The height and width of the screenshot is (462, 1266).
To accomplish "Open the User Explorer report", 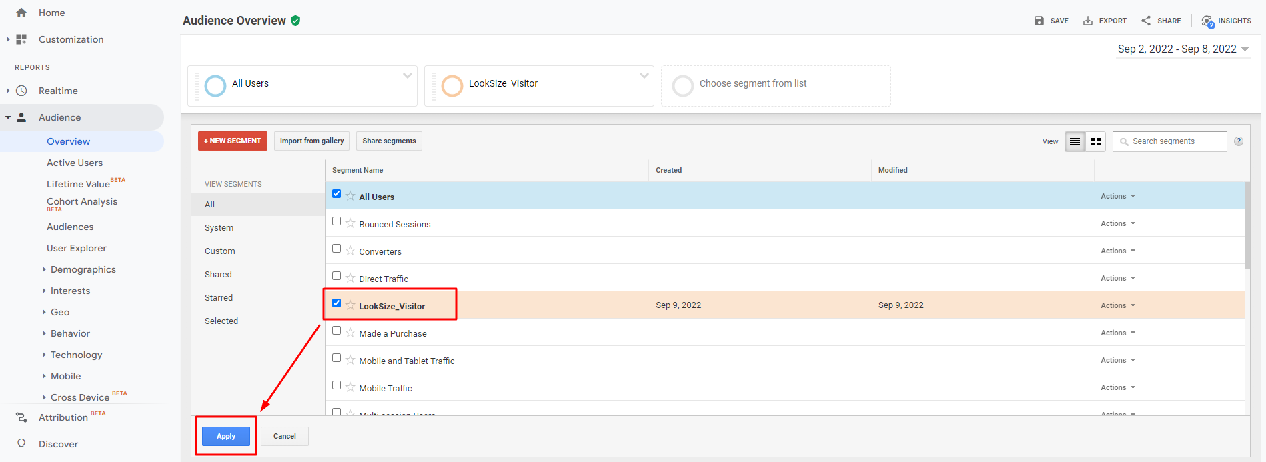I will (x=77, y=248).
